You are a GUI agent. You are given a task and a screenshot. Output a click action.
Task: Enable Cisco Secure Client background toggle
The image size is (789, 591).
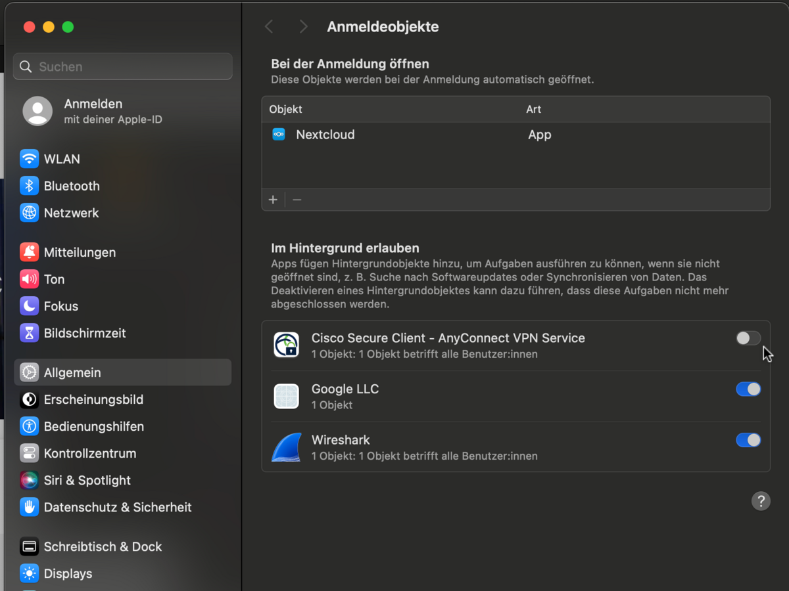coord(748,338)
